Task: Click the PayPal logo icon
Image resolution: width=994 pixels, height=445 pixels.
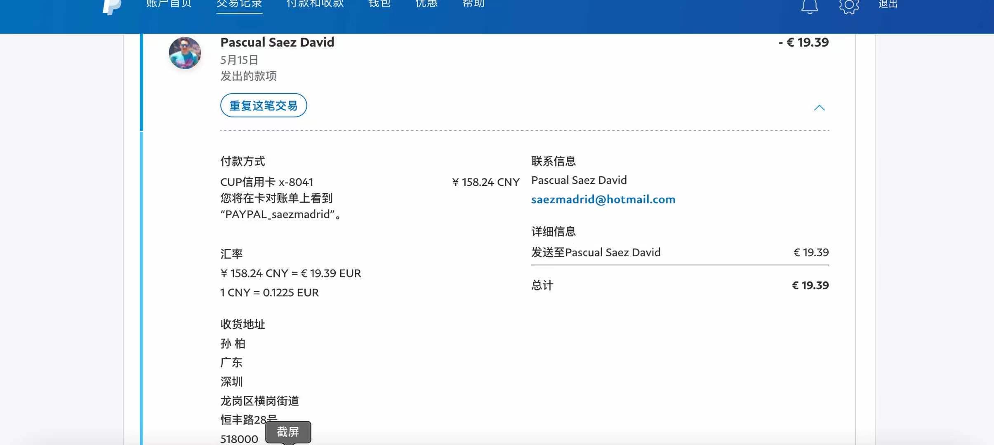Action: (112, 6)
